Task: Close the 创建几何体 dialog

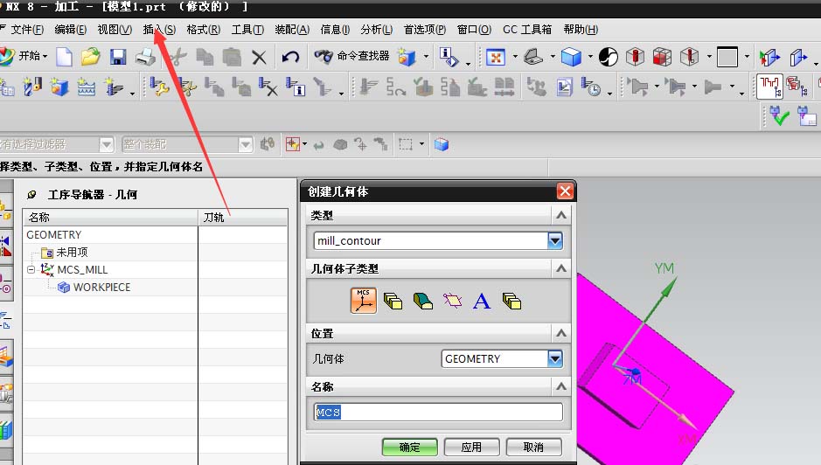Action: pyautogui.click(x=565, y=191)
